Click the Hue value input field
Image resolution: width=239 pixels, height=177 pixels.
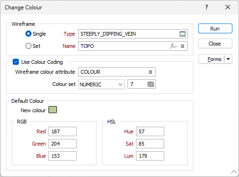tap(150, 131)
